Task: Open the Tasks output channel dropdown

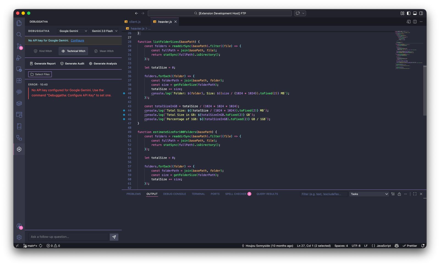Action: [x=369, y=194]
